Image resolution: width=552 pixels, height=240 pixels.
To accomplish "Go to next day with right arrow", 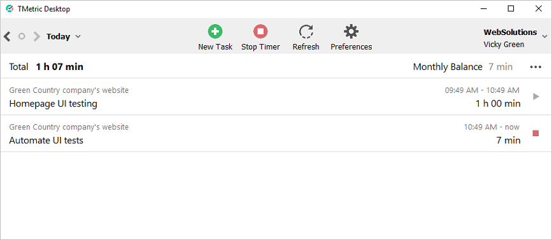I will point(37,36).
